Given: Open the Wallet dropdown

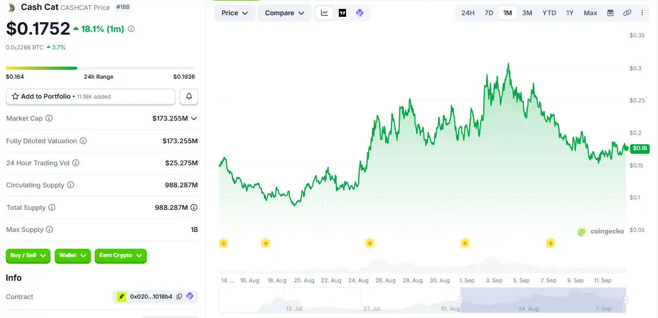Looking at the screenshot, I should pos(73,256).
